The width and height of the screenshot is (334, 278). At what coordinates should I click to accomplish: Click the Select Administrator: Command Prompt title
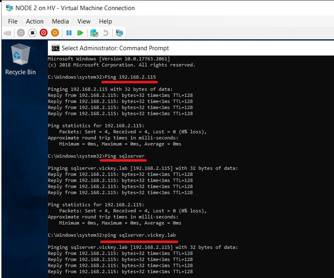(115, 48)
